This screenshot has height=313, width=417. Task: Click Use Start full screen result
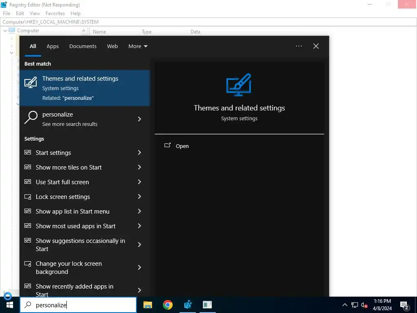tap(85, 182)
